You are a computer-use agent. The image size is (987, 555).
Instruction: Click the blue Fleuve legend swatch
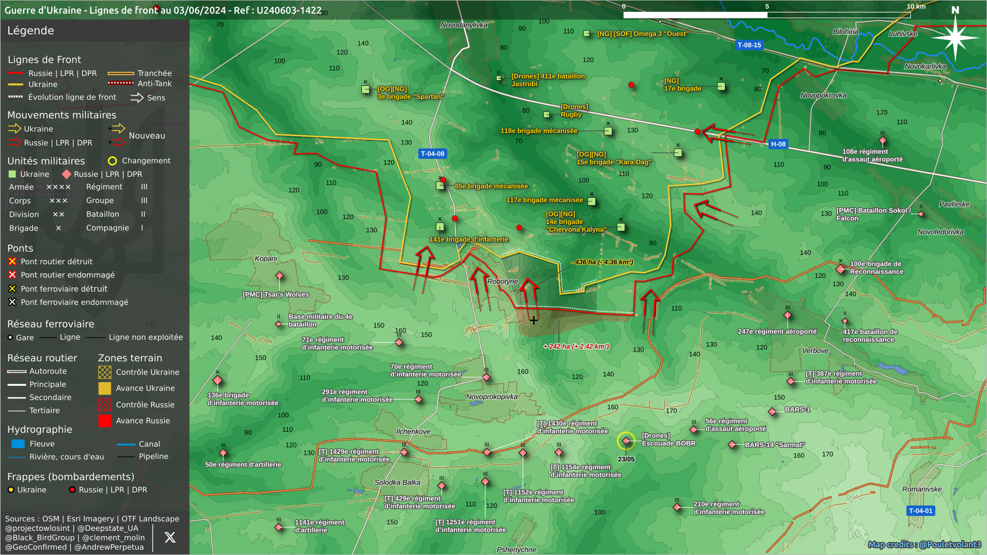click(18, 444)
